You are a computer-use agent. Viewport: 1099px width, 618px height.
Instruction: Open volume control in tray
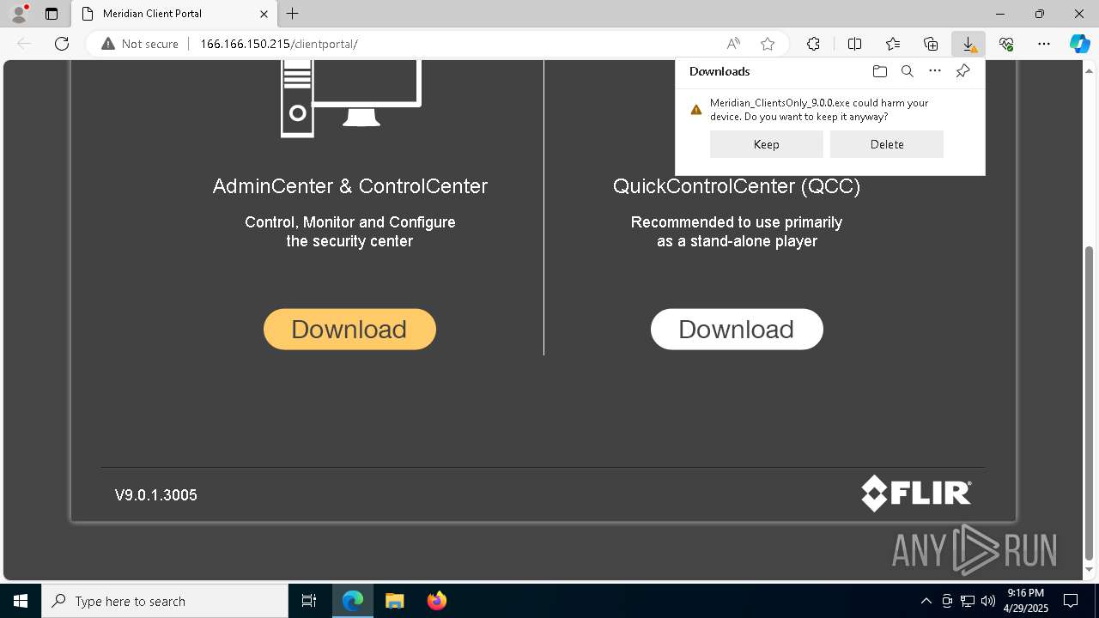[987, 601]
